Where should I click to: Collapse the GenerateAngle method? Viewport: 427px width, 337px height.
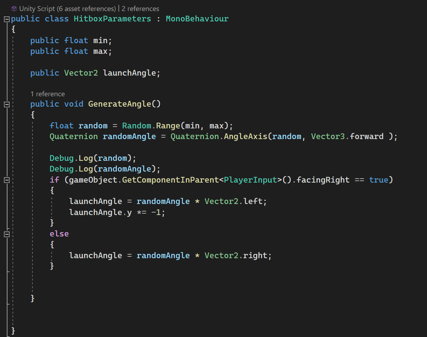click(6, 104)
